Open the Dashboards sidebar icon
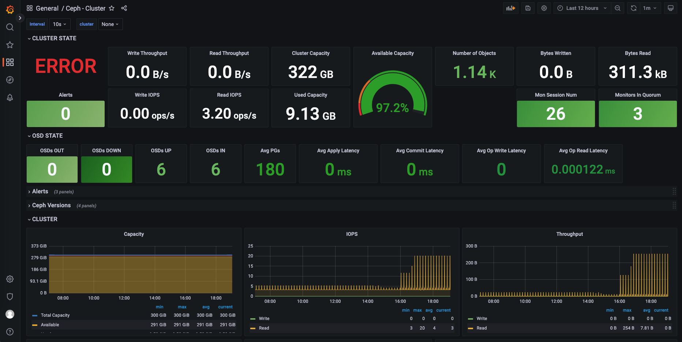Screen dimensions: 682x342 [10, 62]
